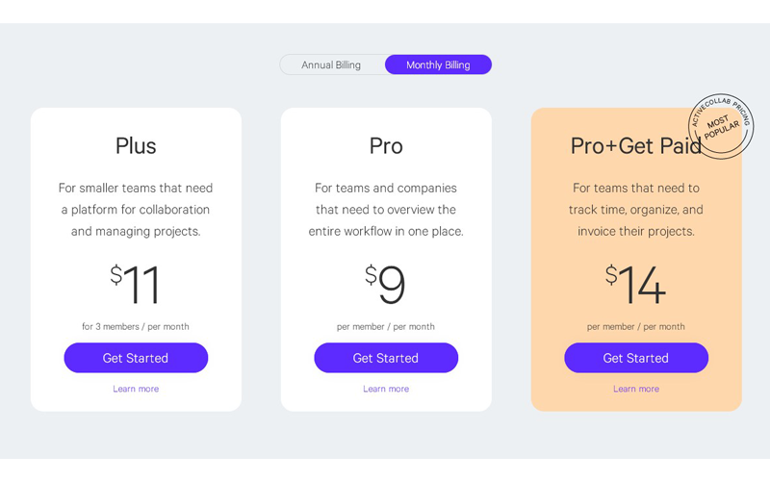The width and height of the screenshot is (770, 481).
Task: Click the $14 price on highlighted card
Action: (635, 284)
